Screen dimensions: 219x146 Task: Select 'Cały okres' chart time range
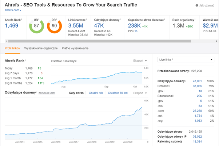click(x=76, y=93)
